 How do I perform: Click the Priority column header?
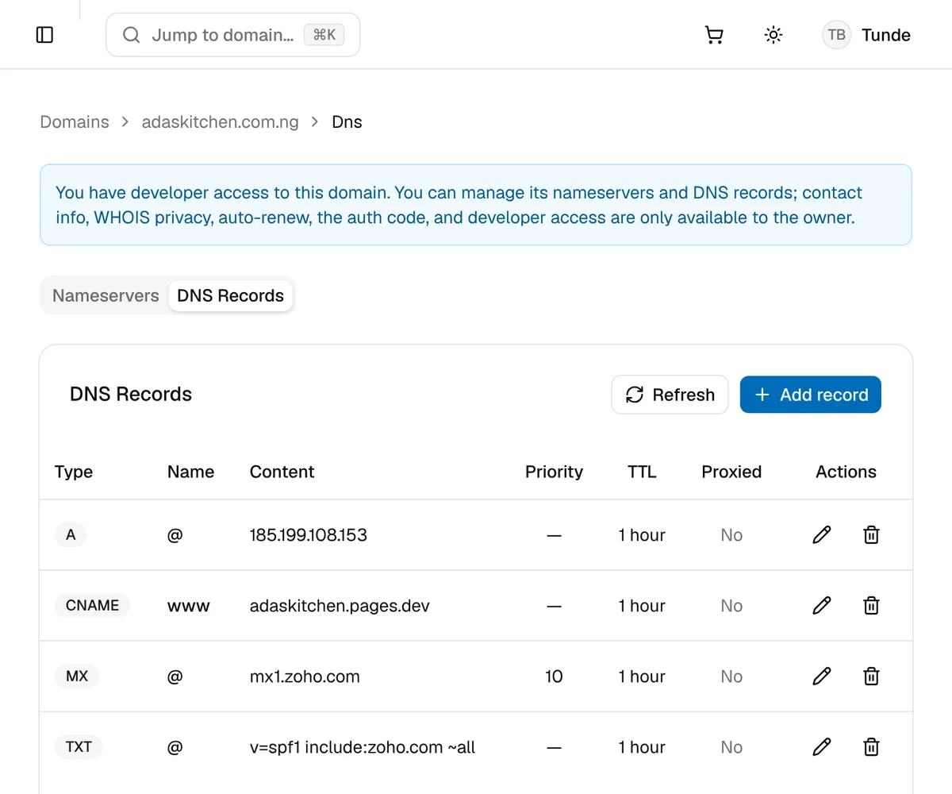click(554, 472)
